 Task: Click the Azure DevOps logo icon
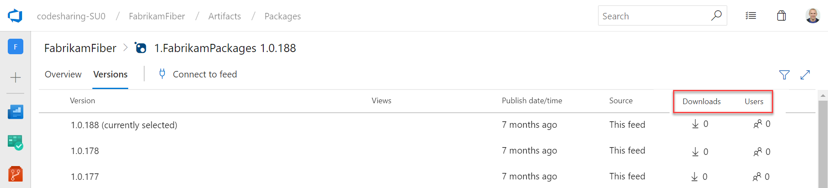coord(15,16)
